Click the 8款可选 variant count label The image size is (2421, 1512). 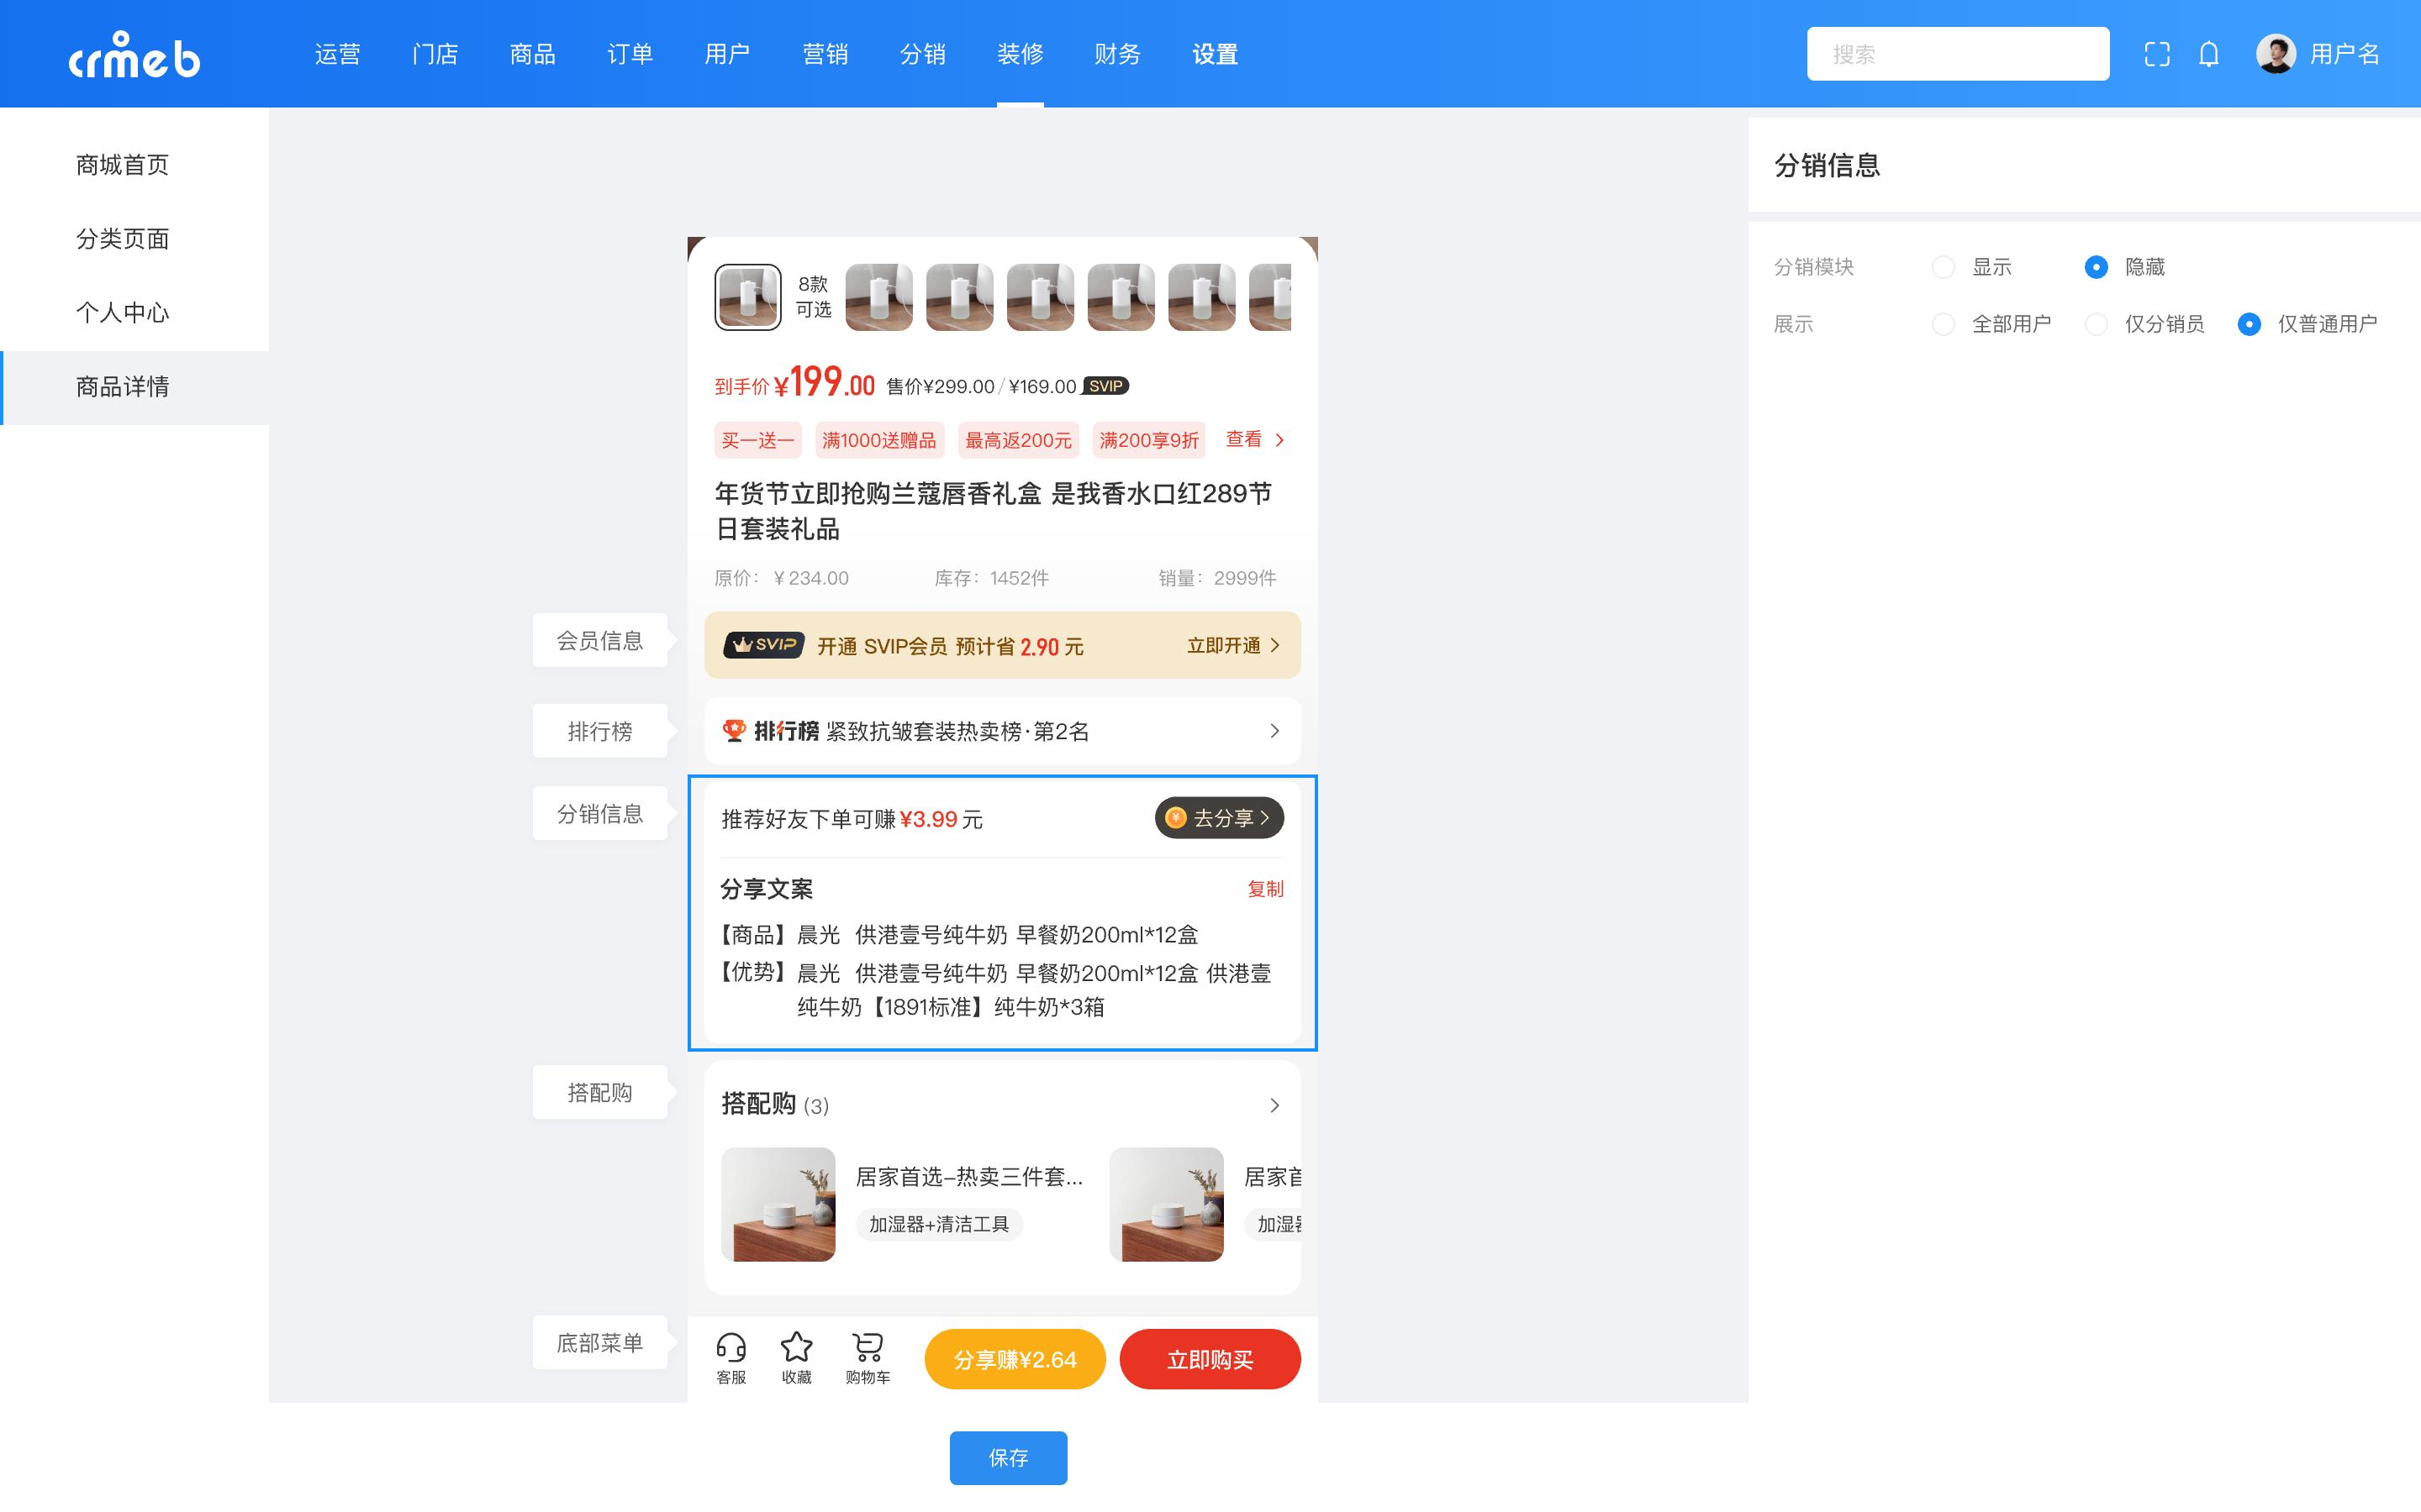[814, 297]
